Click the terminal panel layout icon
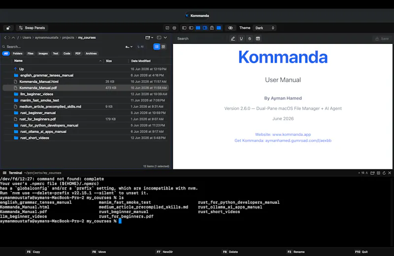The image size is (394, 256). point(212,28)
